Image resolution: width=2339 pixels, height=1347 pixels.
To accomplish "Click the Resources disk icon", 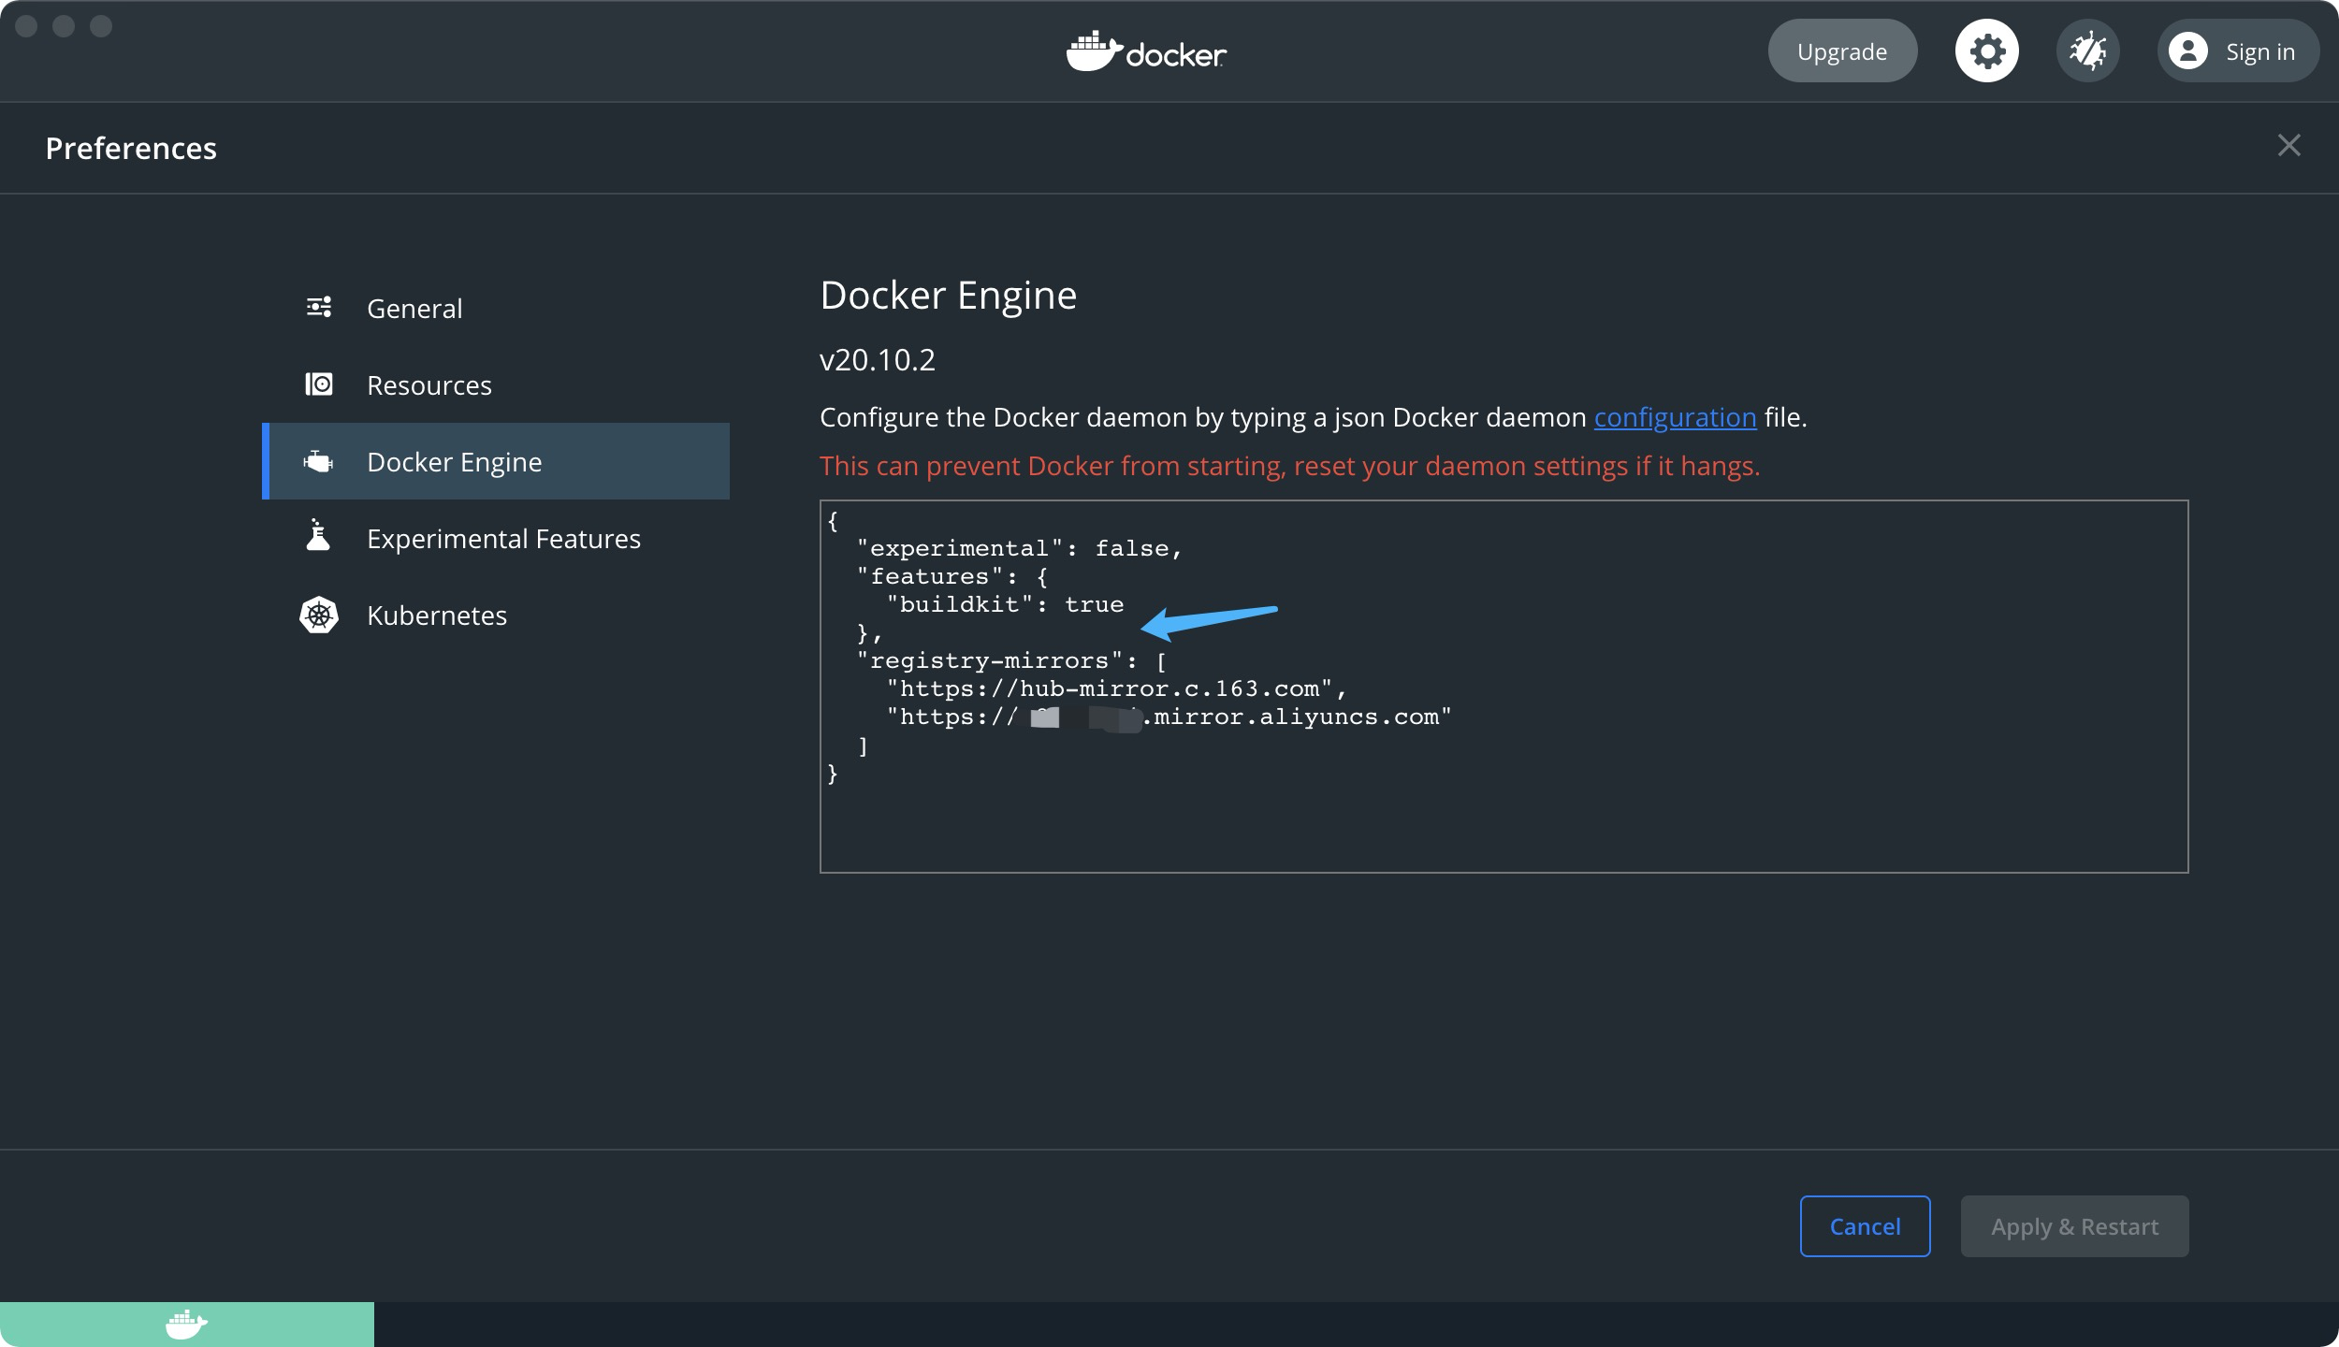I will click(319, 384).
